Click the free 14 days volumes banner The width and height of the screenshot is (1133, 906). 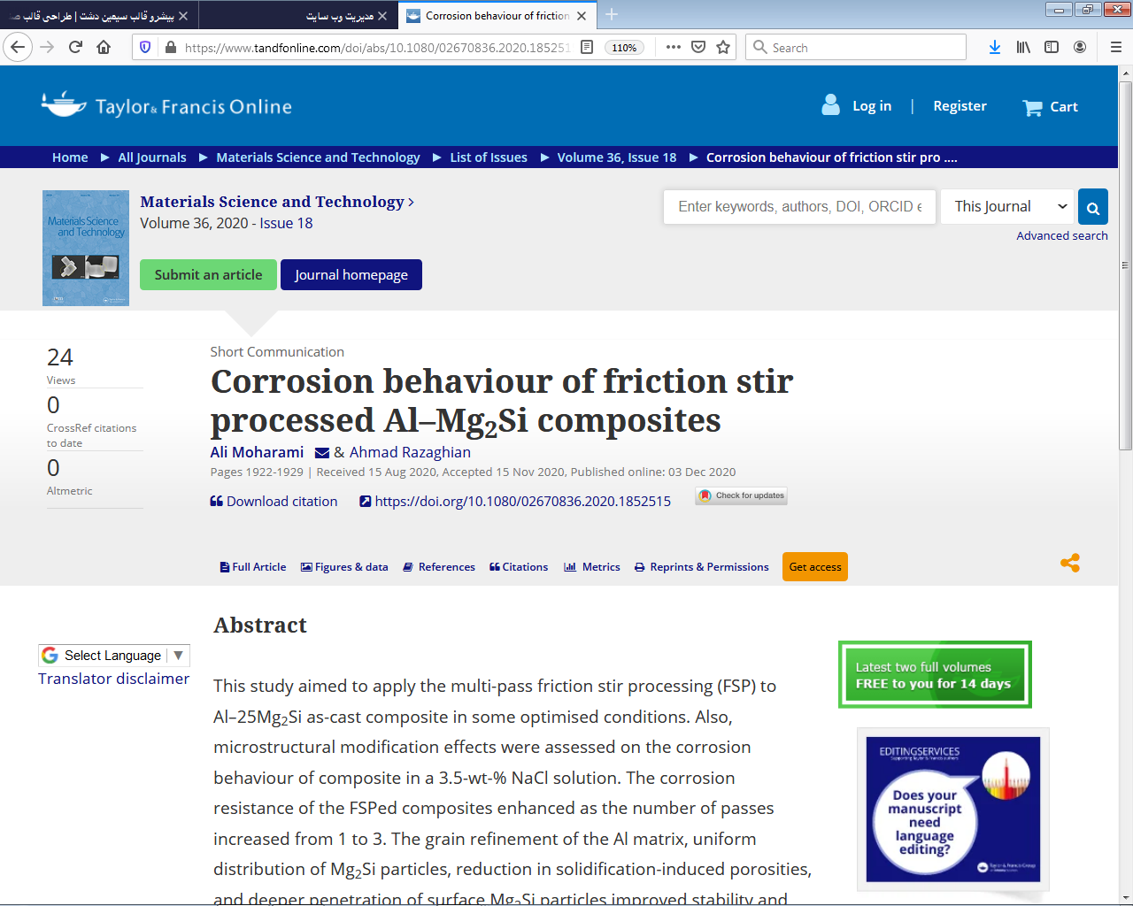click(935, 675)
